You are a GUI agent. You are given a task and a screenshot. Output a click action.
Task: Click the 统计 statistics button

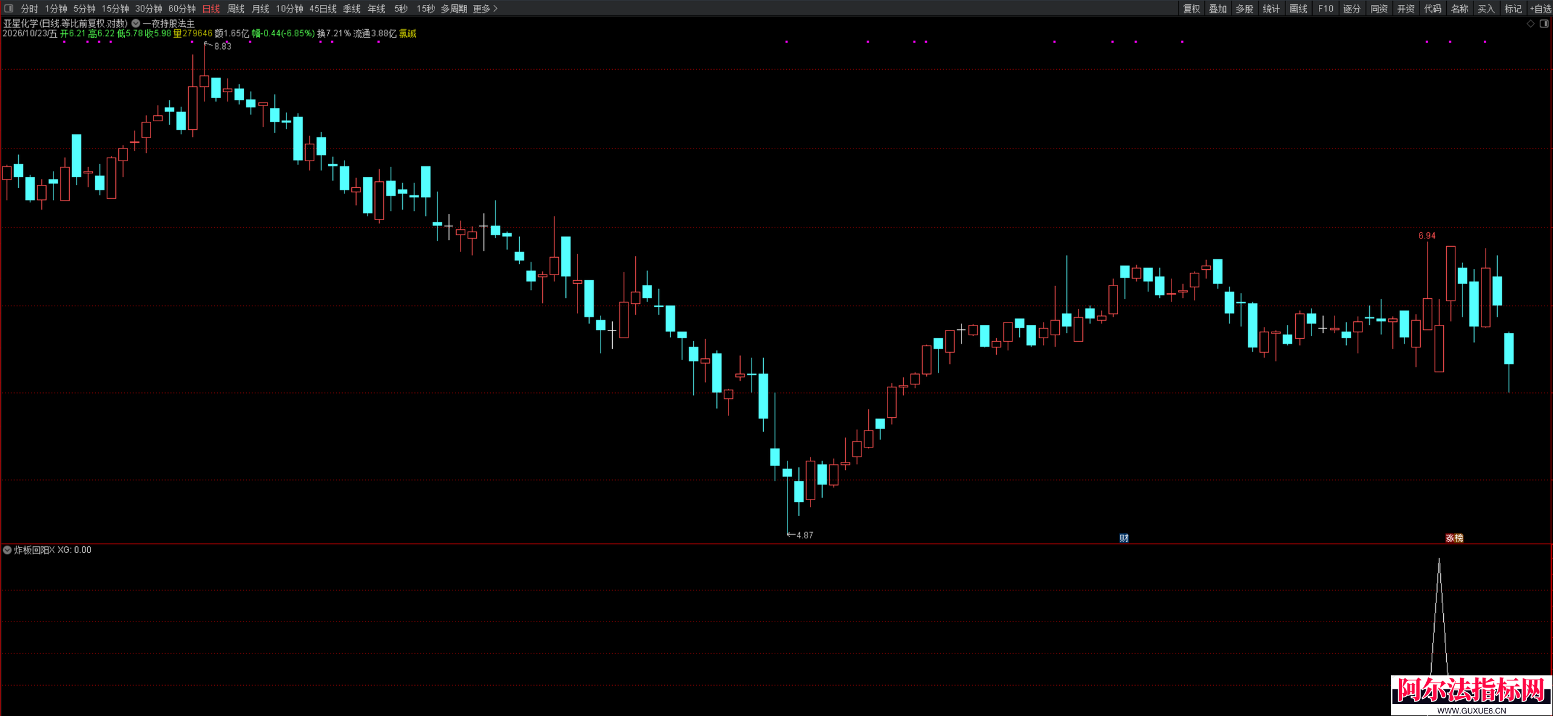click(1271, 8)
